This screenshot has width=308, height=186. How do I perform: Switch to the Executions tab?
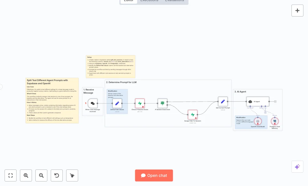tap(149, 1)
